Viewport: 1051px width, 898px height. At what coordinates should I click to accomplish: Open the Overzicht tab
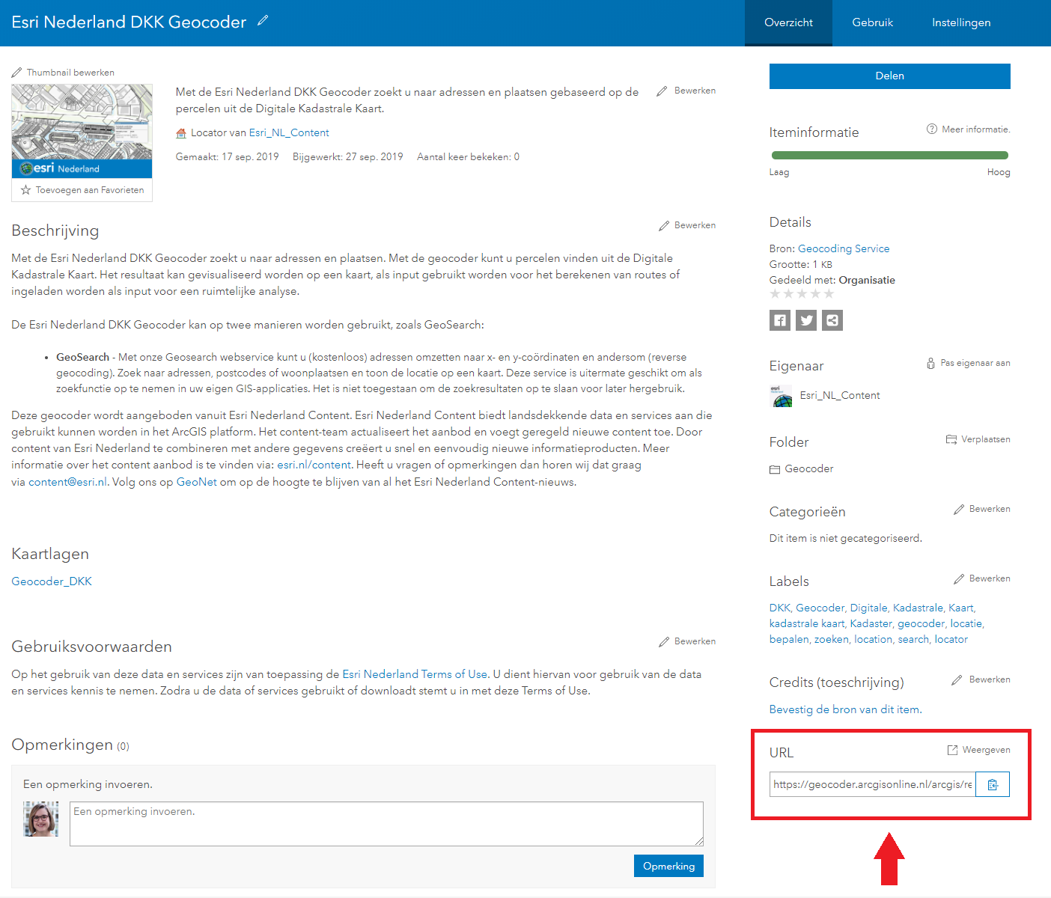point(788,23)
